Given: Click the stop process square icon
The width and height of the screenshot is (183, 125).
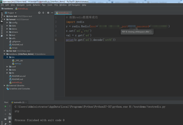Looking at the screenshot, I should (x=5, y=110).
